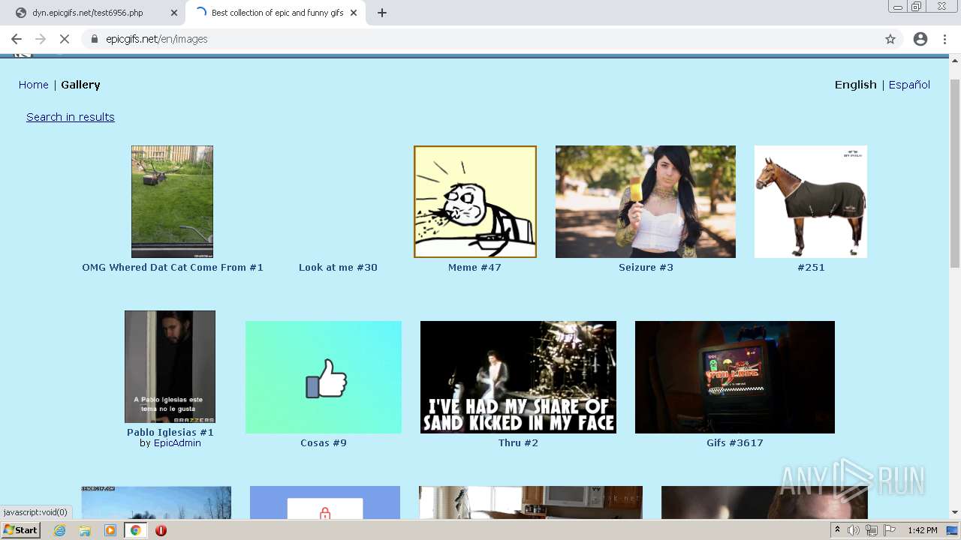Open Thru #2 title link

coord(518,443)
